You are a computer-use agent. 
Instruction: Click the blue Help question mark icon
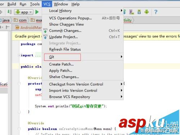(156, 12)
